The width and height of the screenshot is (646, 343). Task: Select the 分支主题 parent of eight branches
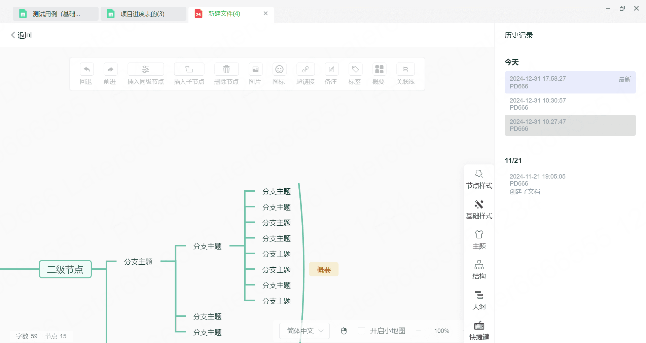pos(207,246)
